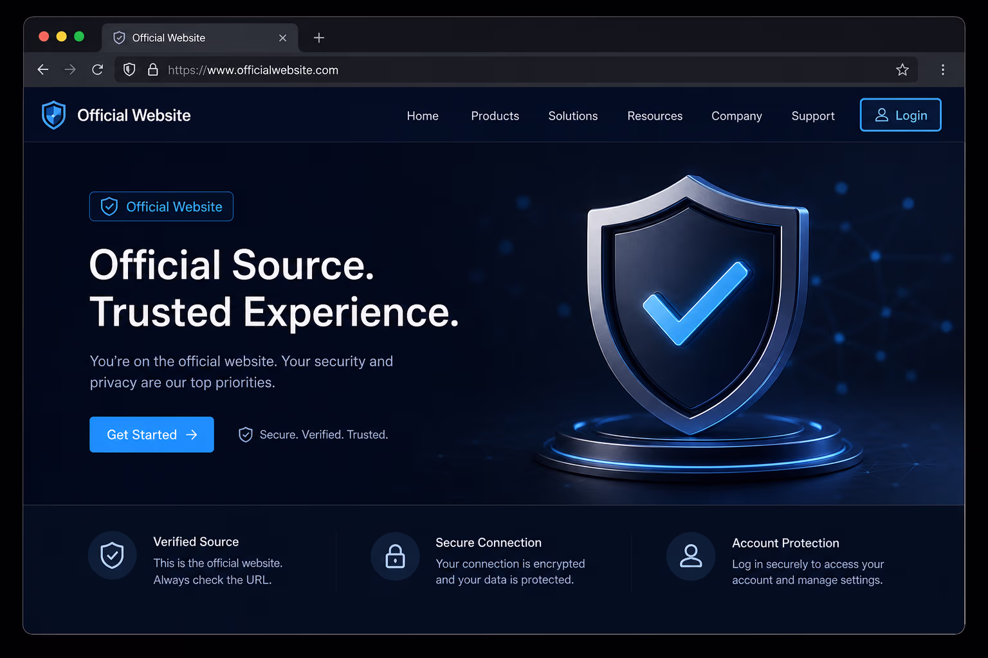The width and height of the screenshot is (988, 658).
Task: Click the Secure. Verified. Trusted. text
Action: coord(324,435)
